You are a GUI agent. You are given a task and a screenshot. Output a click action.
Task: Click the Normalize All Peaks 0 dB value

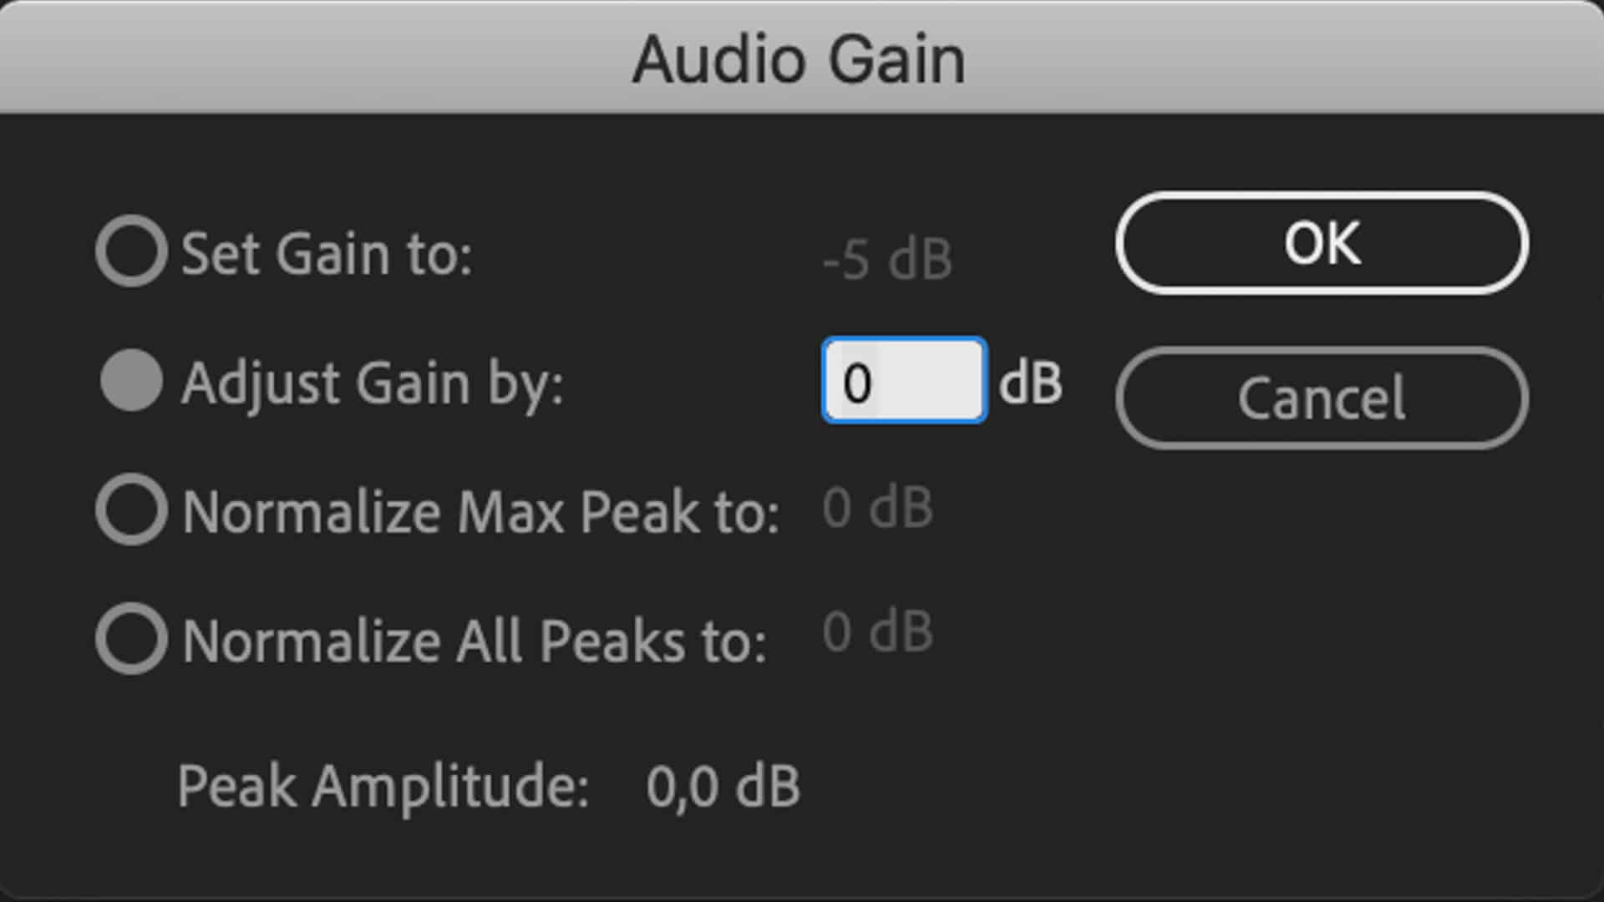coord(877,631)
